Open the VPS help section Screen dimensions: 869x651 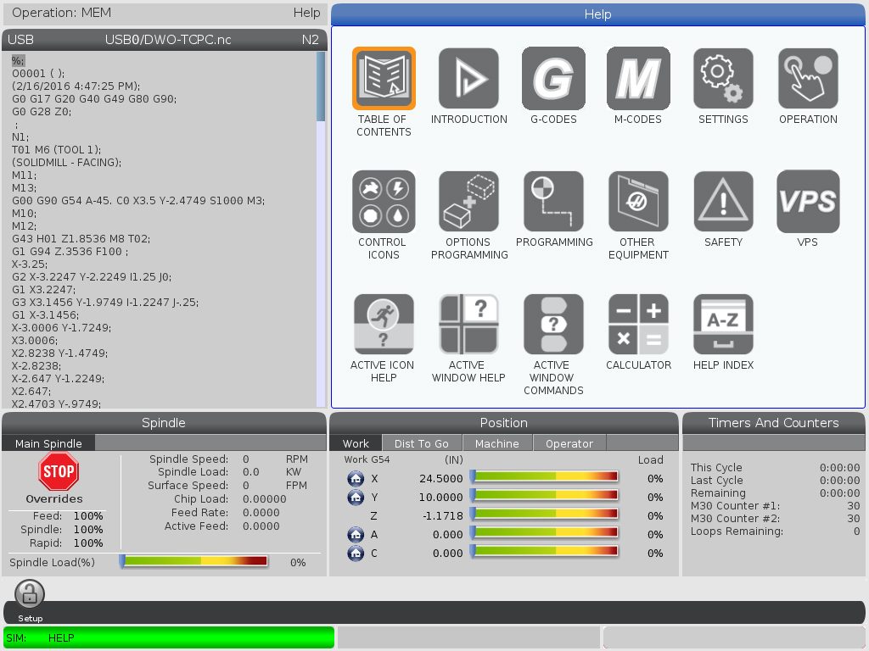click(x=808, y=202)
